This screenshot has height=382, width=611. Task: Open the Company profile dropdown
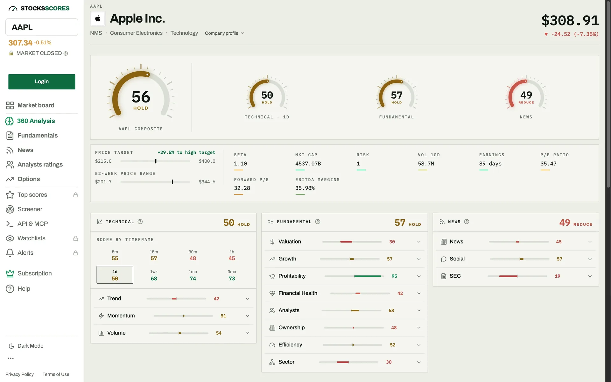pyautogui.click(x=225, y=33)
